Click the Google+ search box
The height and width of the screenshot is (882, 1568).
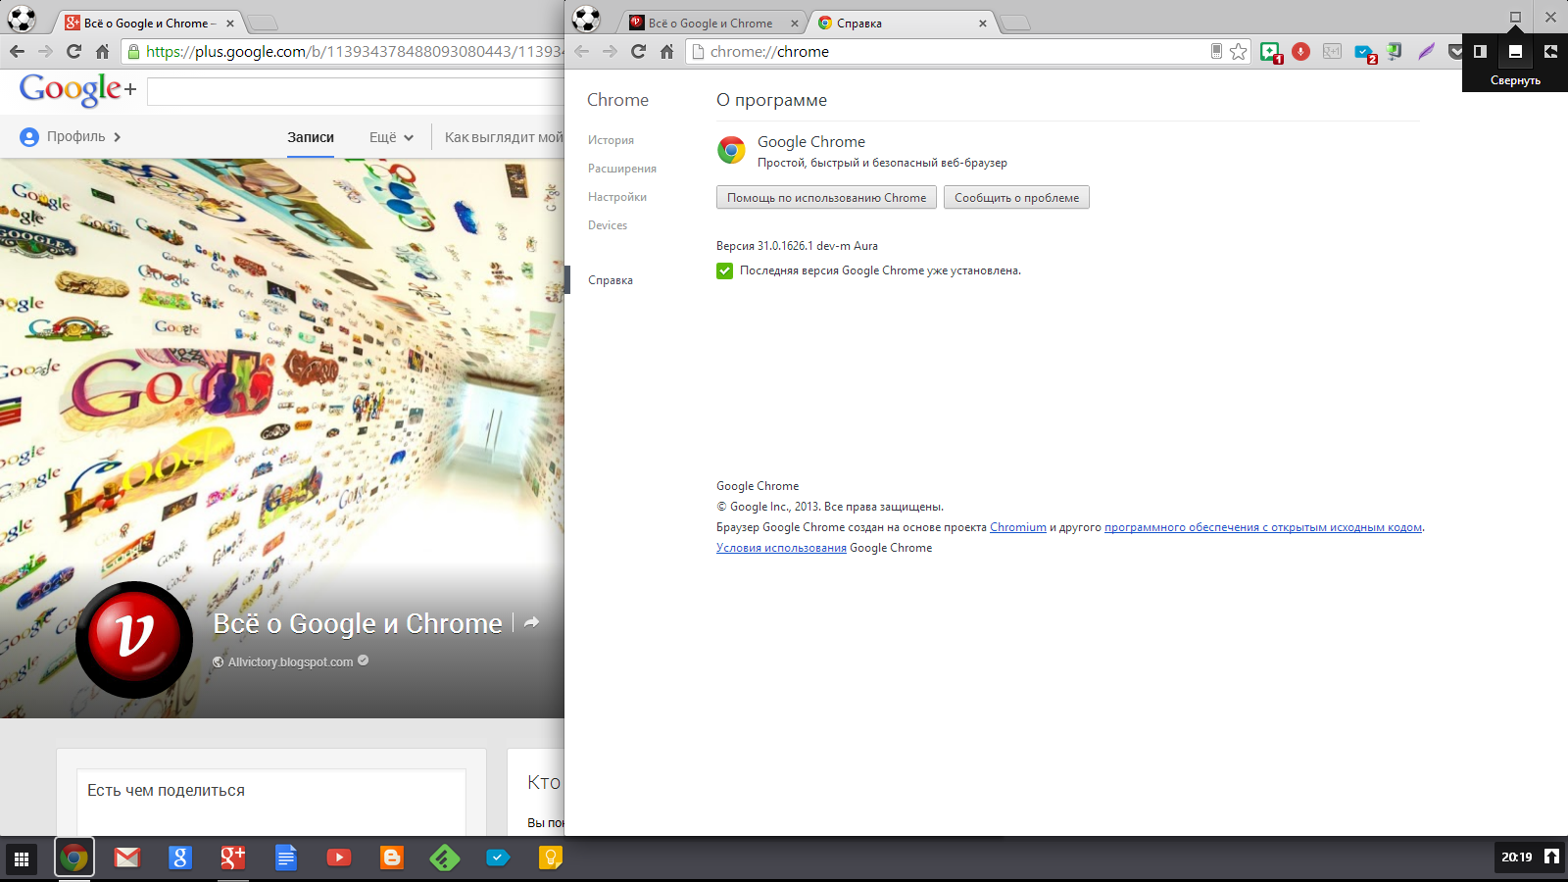356,92
